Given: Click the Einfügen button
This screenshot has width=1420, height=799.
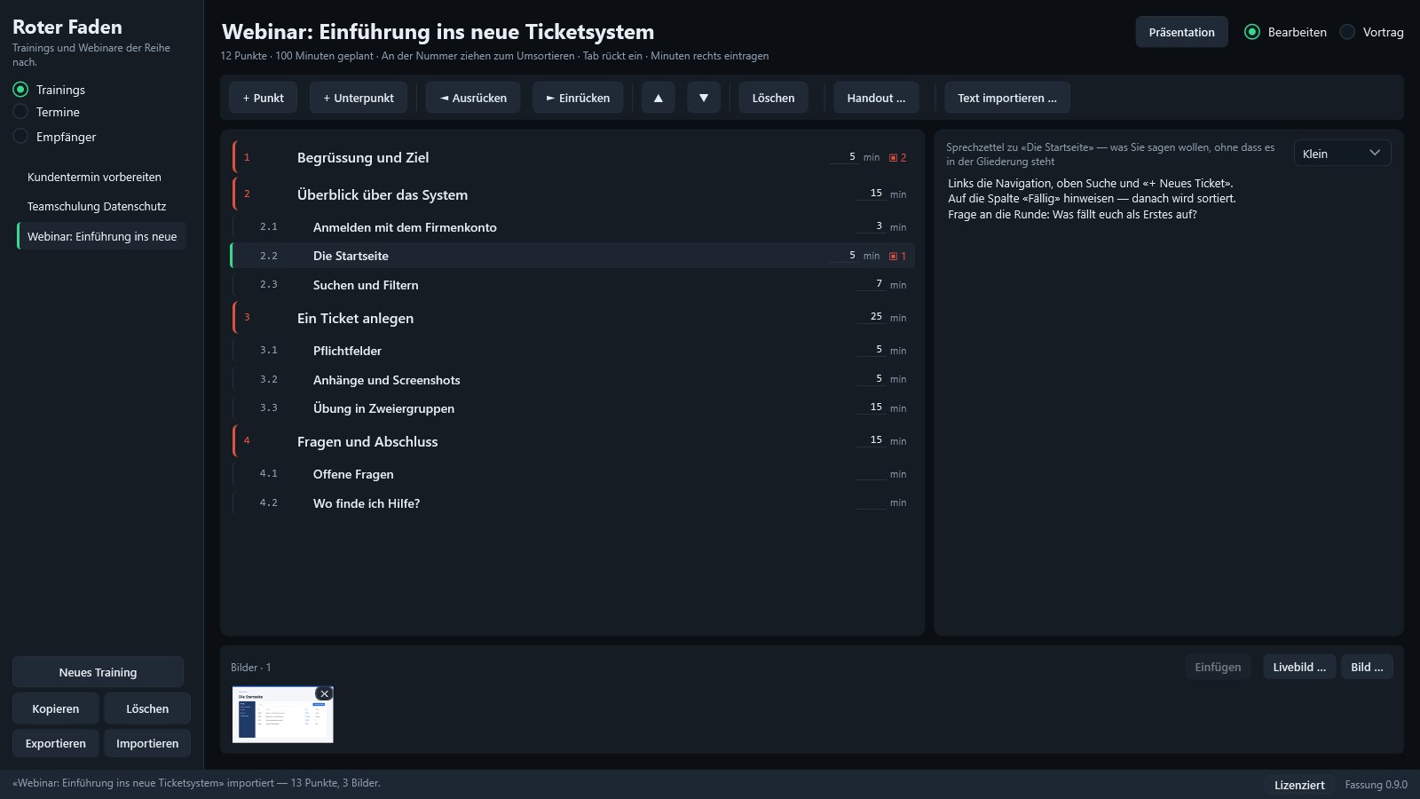Looking at the screenshot, I should pos(1218,667).
